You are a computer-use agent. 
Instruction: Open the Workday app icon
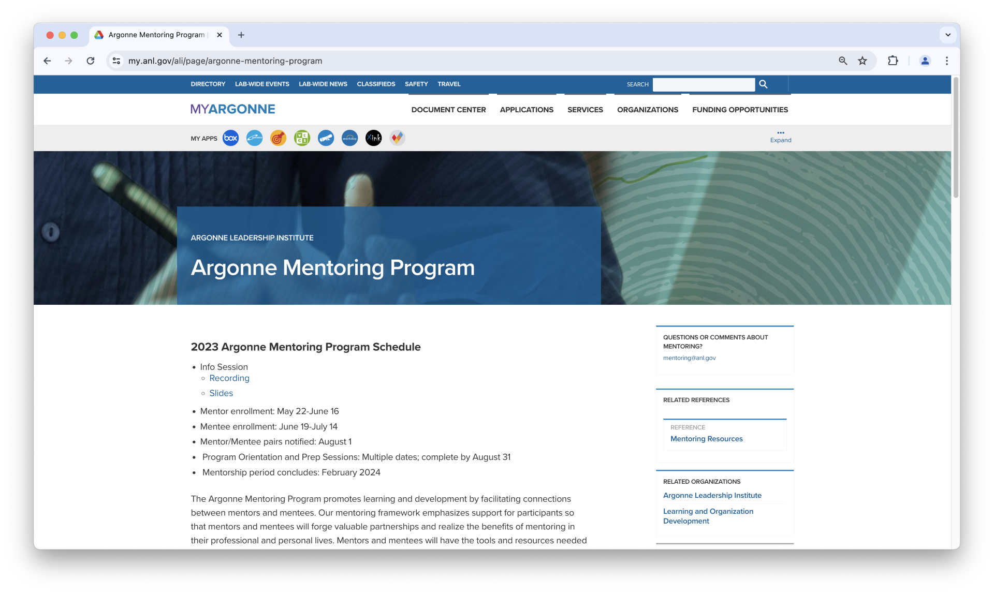pyautogui.click(x=349, y=138)
